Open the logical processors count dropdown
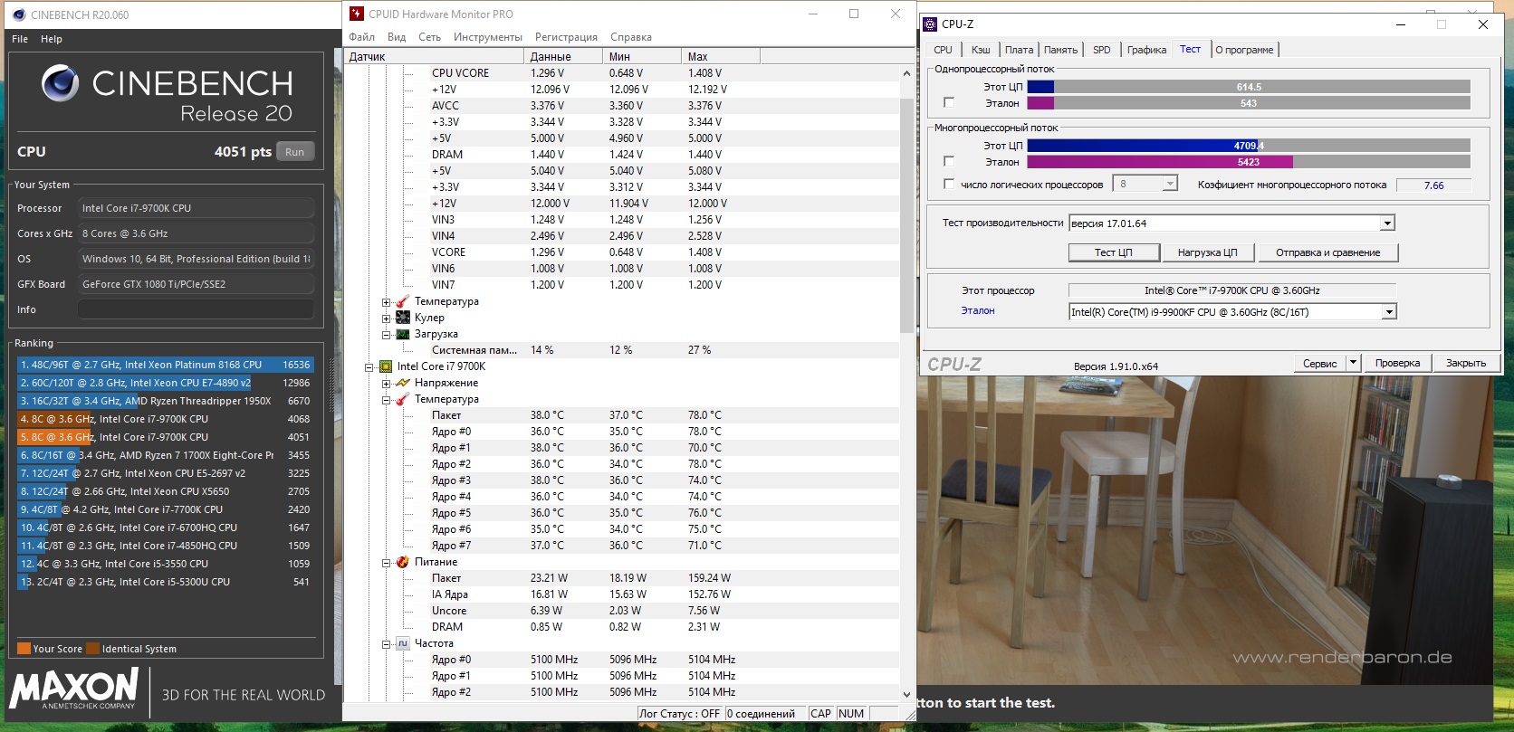The height and width of the screenshot is (732, 1514). click(x=1170, y=185)
